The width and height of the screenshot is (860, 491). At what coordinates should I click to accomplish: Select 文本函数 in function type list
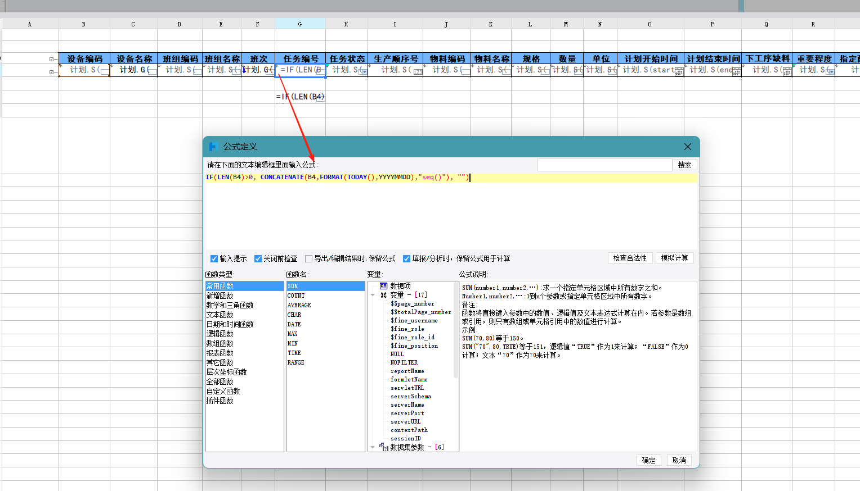[220, 315]
